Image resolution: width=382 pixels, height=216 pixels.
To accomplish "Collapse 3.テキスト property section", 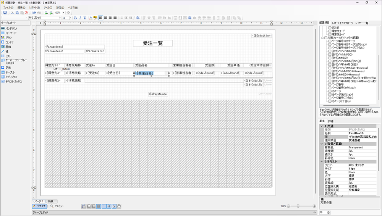I will pyautogui.click(x=322, y=161).
